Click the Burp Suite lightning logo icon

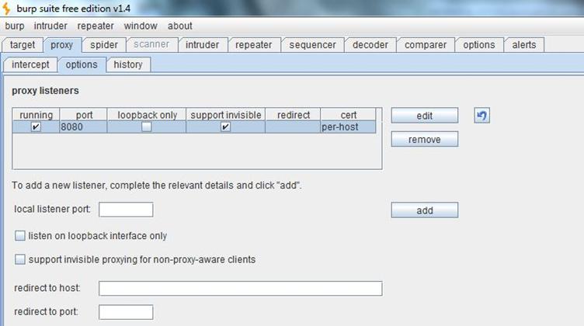point(6,9)
